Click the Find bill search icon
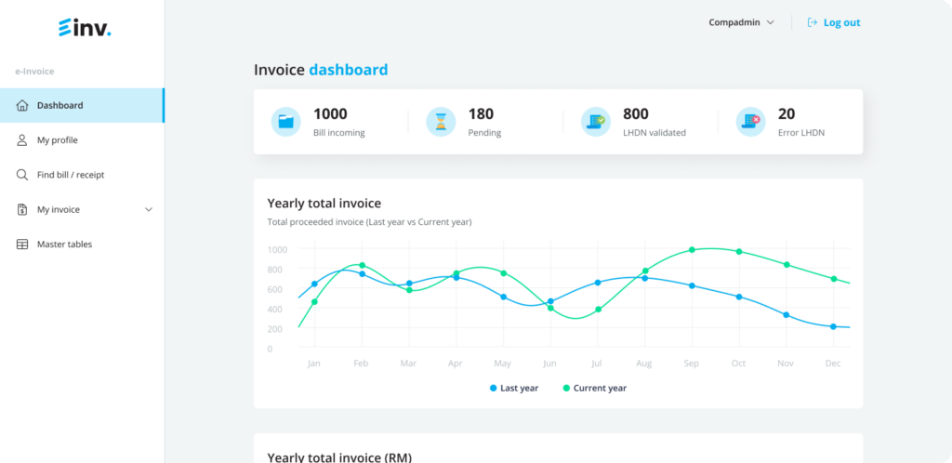 pyautogui.click(x=22, y=175)
